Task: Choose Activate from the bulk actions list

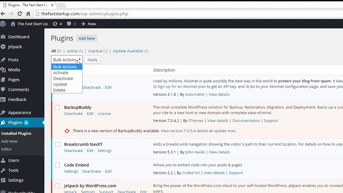Action: click(x=67, y=73)
